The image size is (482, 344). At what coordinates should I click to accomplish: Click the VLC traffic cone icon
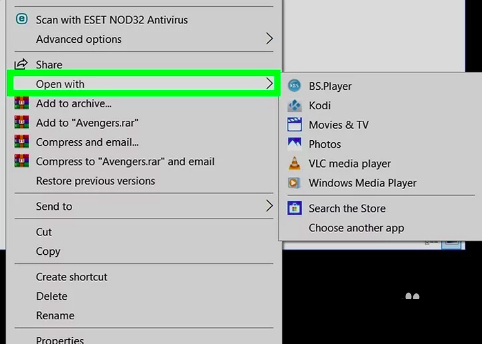click(x=294, y=163)
